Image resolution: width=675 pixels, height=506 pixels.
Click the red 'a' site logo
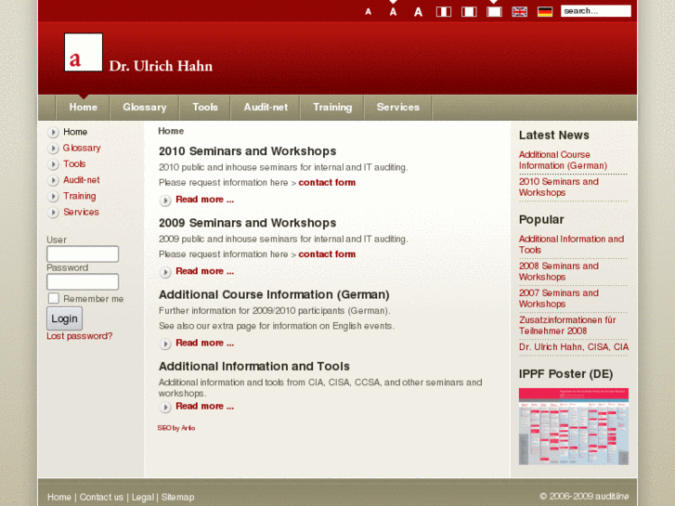click(84, 52)
